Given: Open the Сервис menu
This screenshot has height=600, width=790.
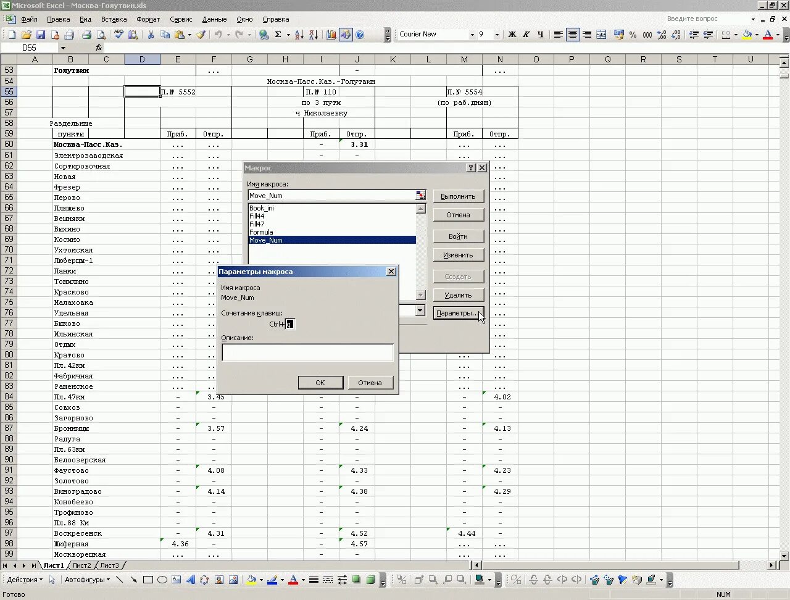Looking at the screenshot, I should point(181,19).
